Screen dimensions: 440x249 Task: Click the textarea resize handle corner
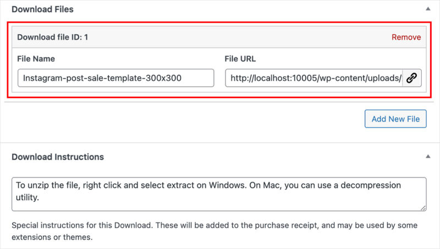(x=423, y=208)
